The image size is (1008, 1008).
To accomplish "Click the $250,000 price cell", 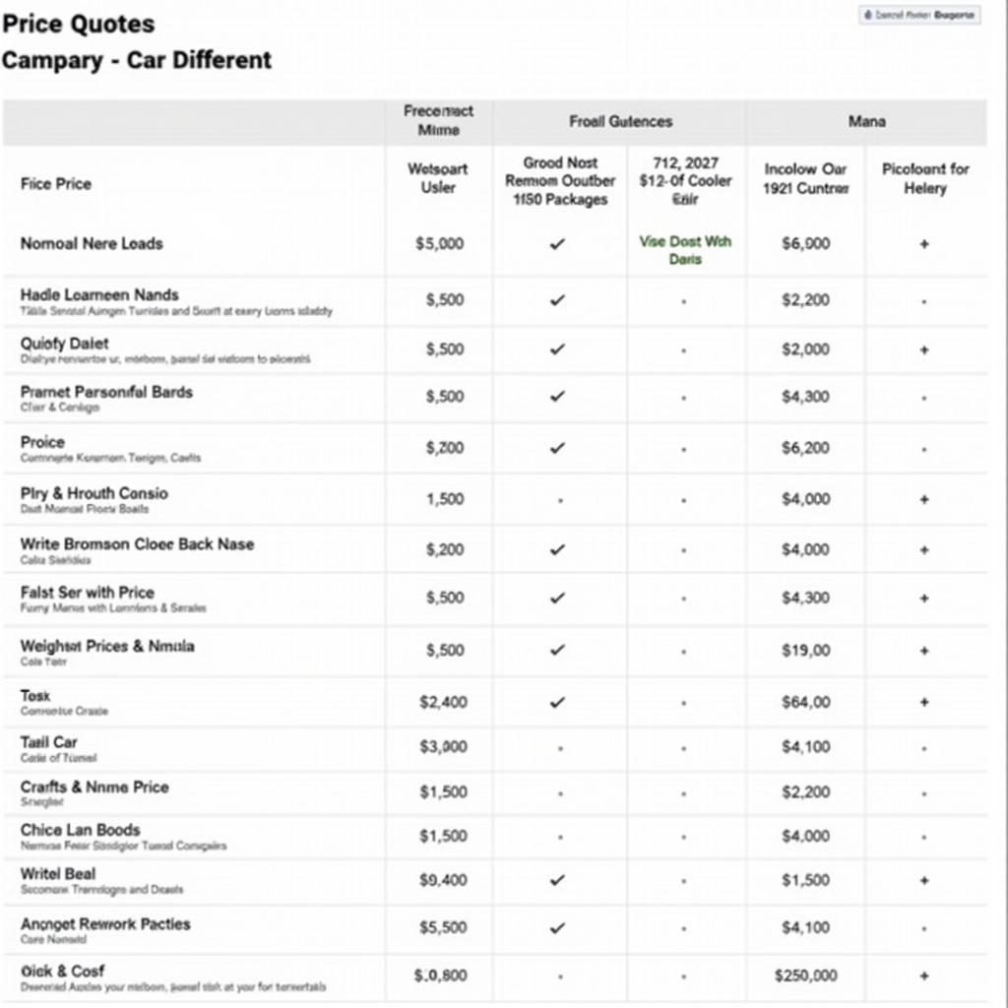I will (805, 976).
